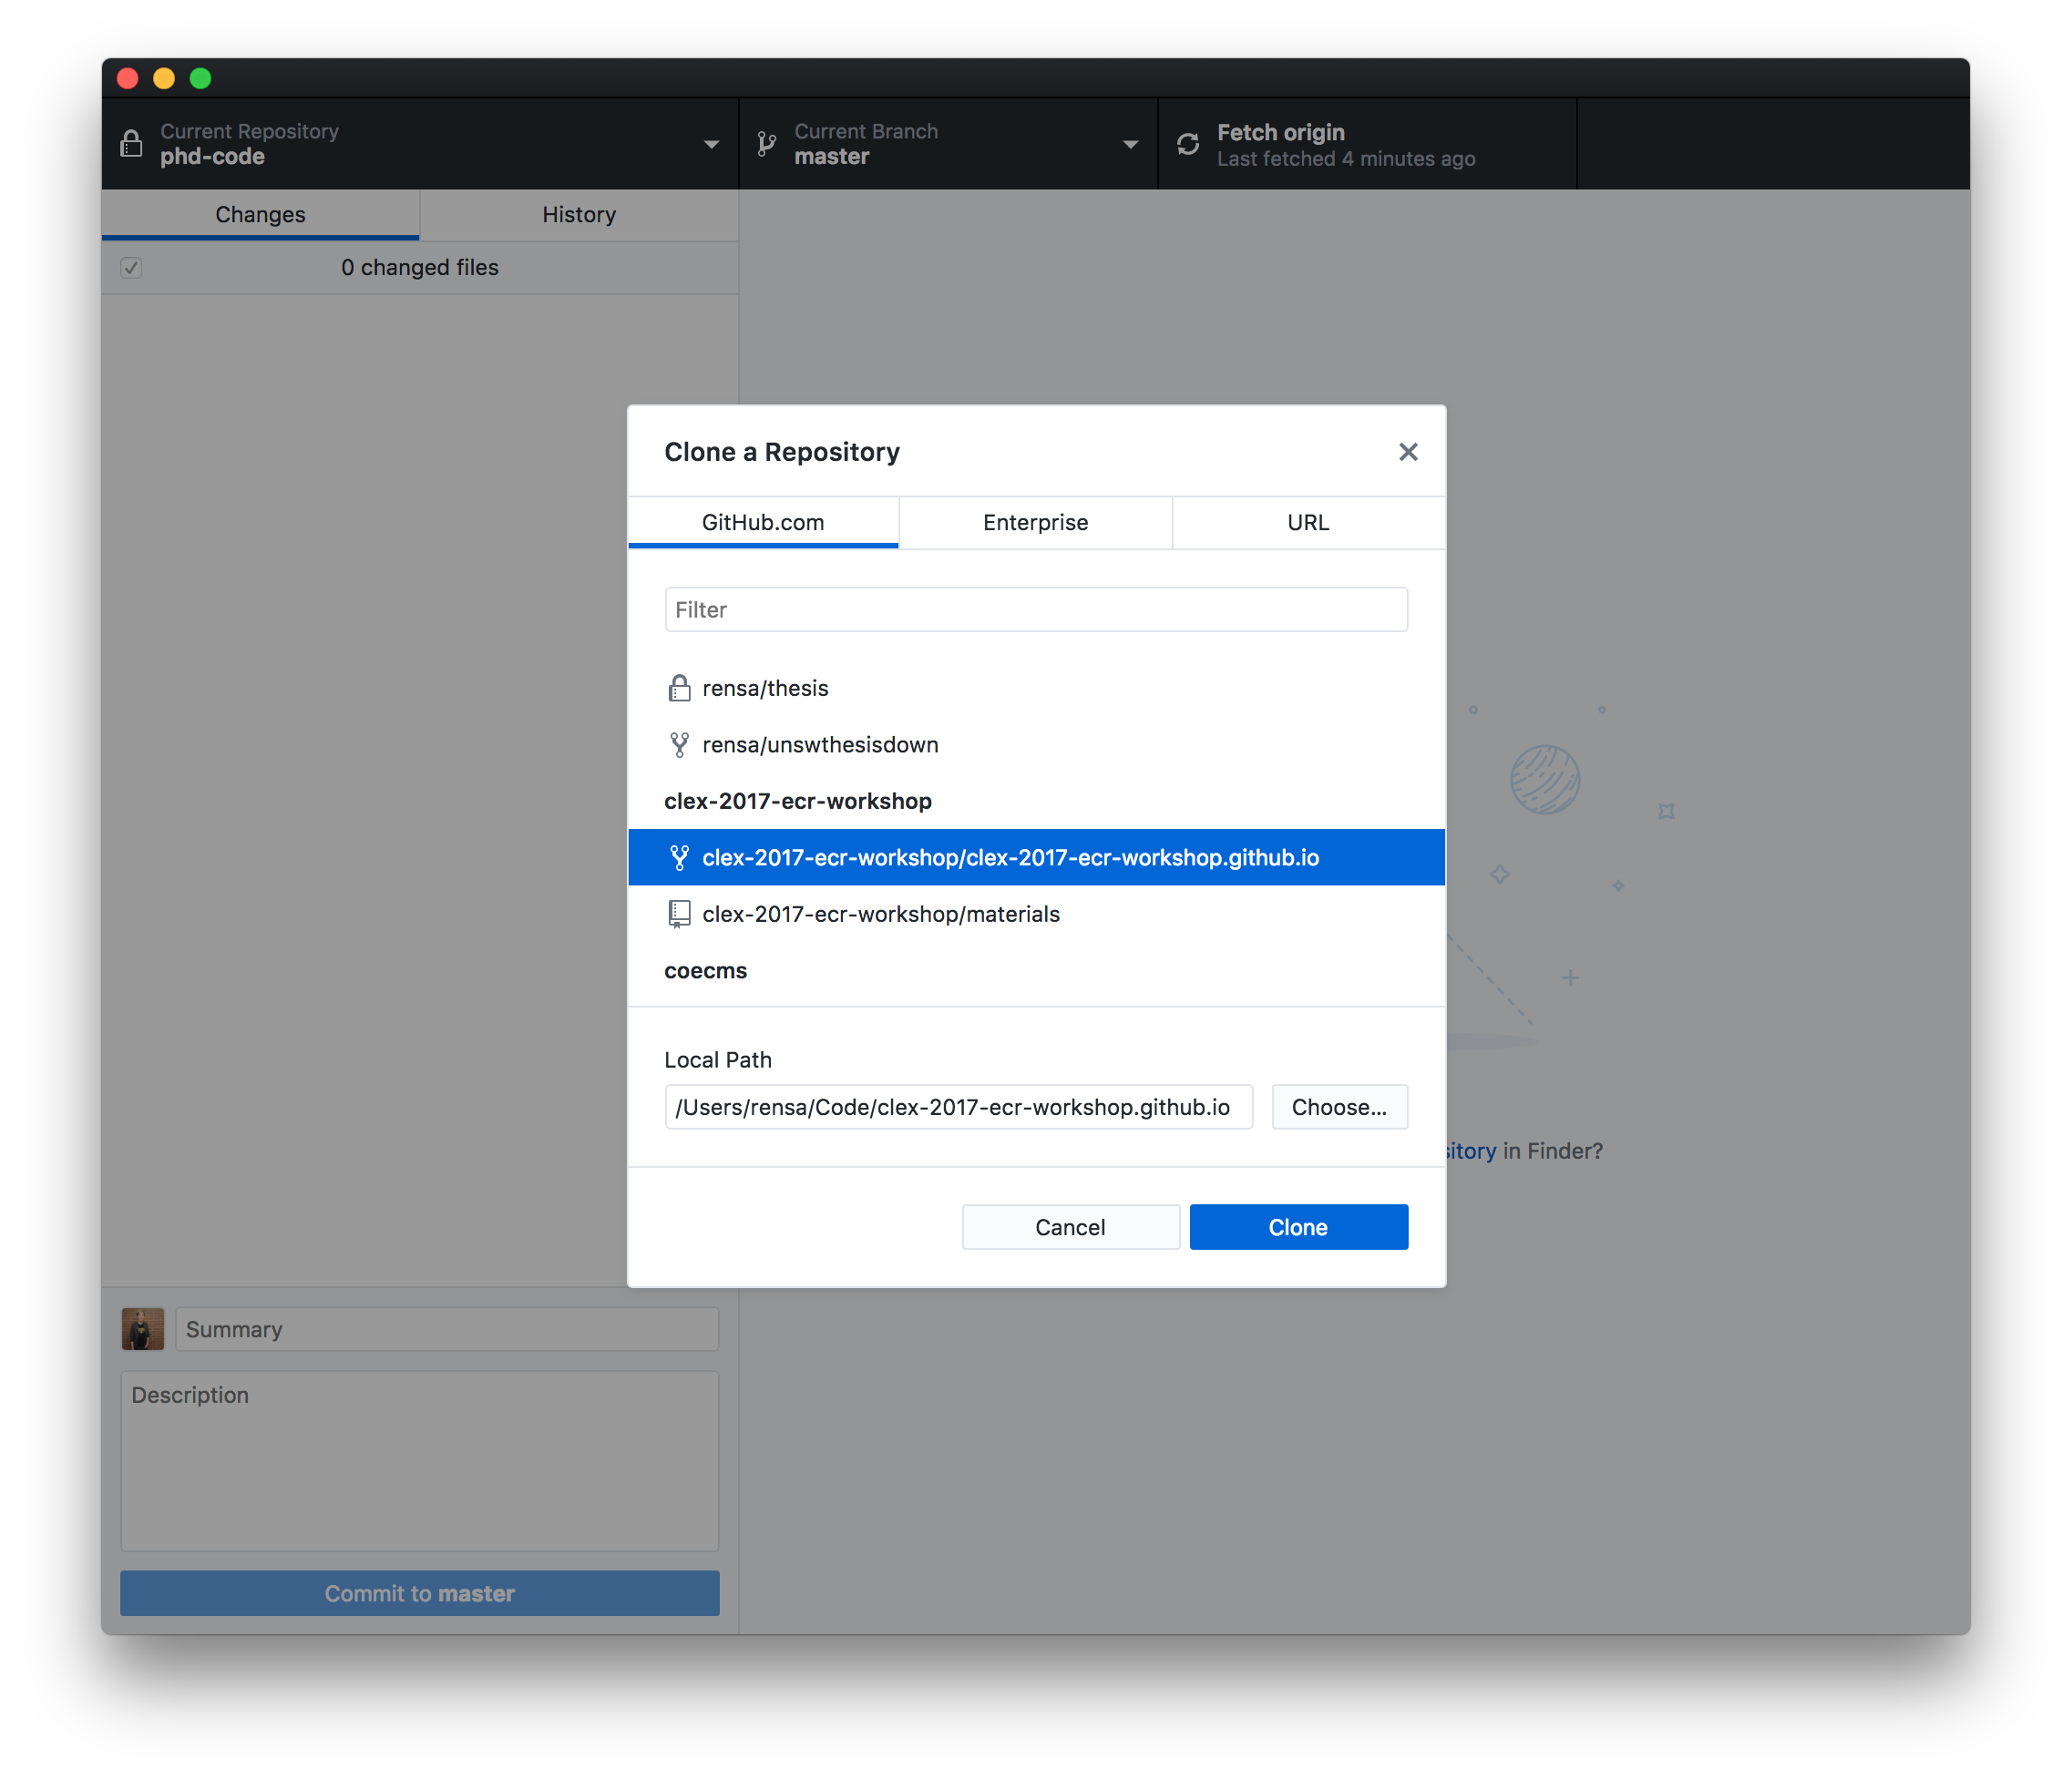Open the History tab
This screenshot has width=2072, height=1780.
pyautogui.click(x=578, y=215)
